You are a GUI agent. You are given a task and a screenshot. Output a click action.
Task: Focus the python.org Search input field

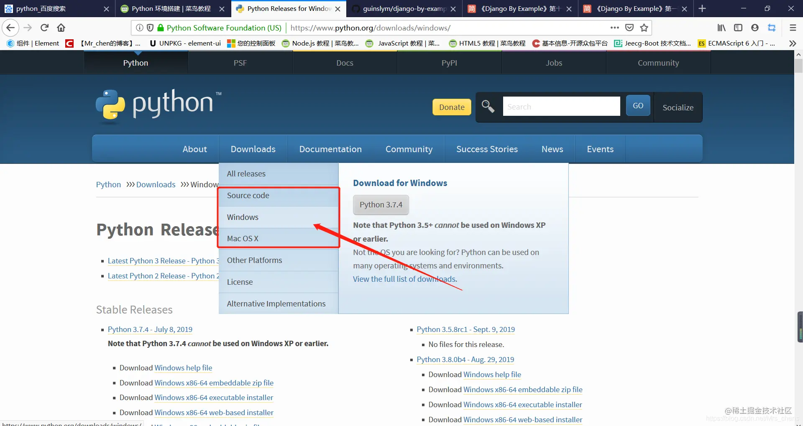click(561, 107)
